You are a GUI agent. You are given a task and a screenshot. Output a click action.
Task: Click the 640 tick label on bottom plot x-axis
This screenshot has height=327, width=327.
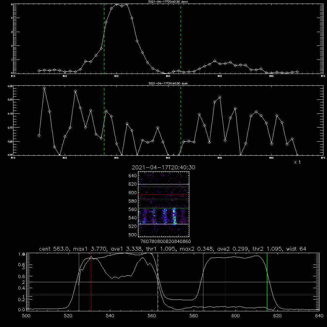319,316
